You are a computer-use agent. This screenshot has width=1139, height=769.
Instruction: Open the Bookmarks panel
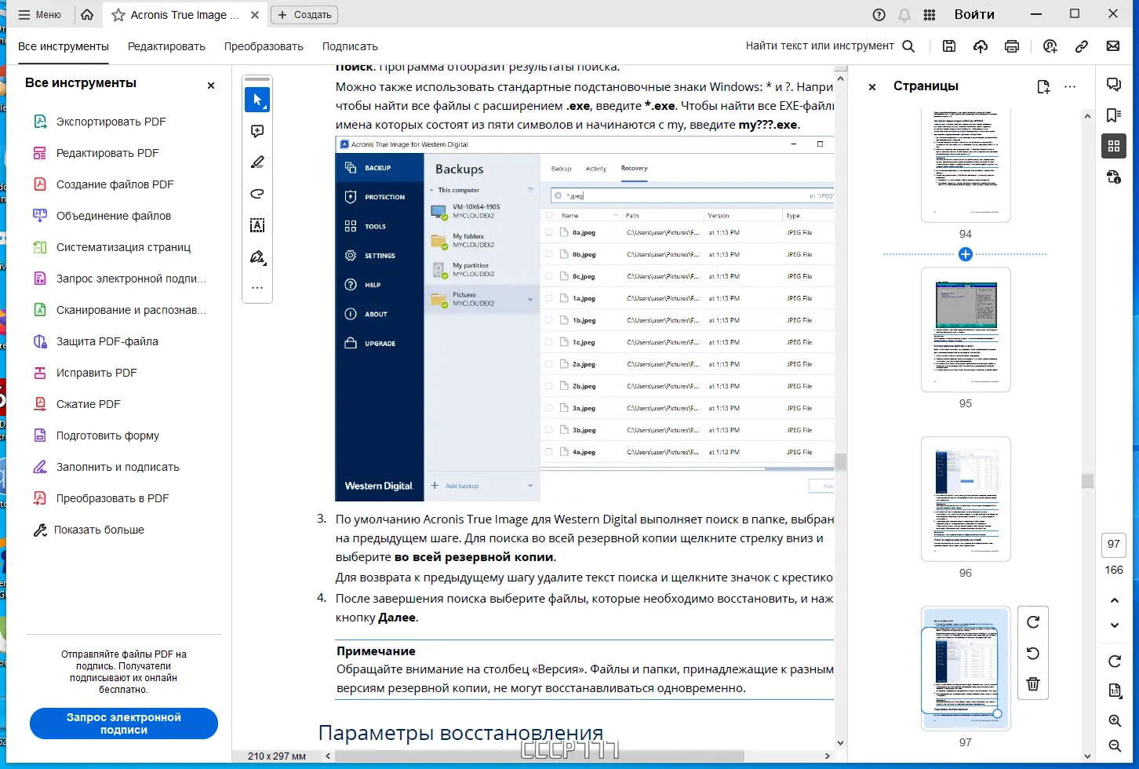(1114, 115)
